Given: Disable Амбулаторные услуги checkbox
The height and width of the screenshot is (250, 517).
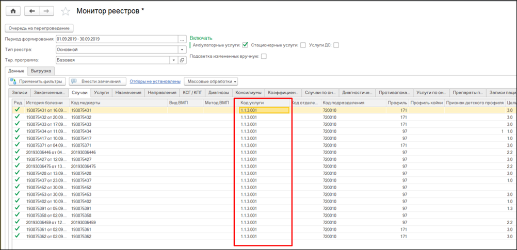Looking at the screenshot, I should coord(245,45).
